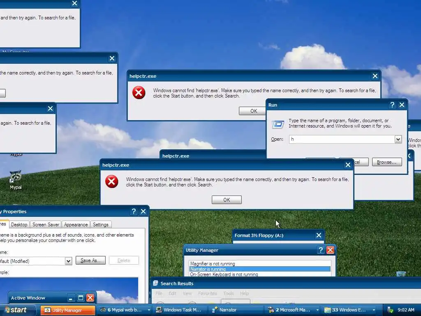Click the Delete button in Properties
The height and width of the screenshot is (316, 421).
pyautogui.click(x=124, y=260)
